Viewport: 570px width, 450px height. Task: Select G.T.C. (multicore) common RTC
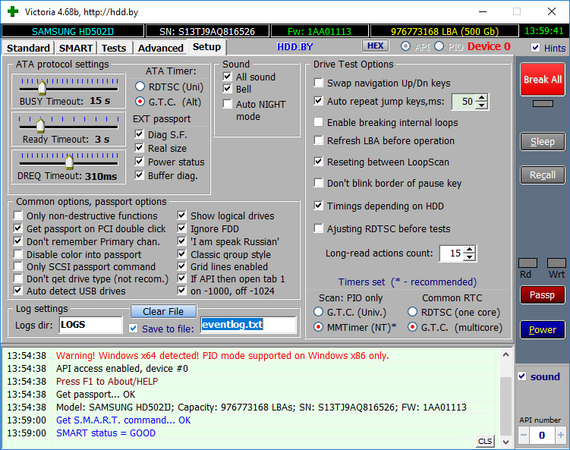pos(412,327)
